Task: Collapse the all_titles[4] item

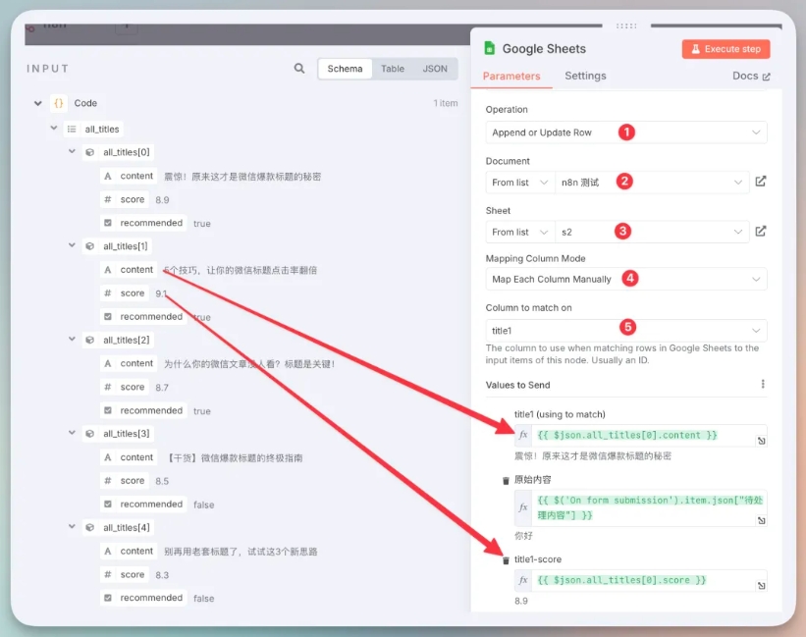Action: click(x=72, y=526)
